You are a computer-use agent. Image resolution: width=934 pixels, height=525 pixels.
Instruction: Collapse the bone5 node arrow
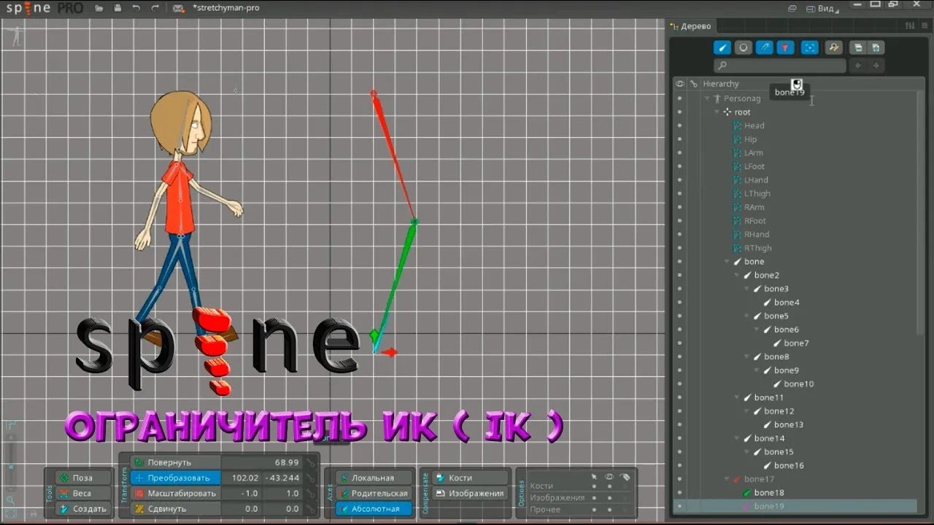(748, 316)
